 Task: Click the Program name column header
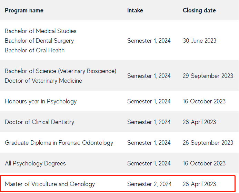24,10
